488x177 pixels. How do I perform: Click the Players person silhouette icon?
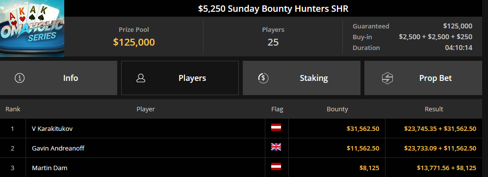(x=141, y=78)
